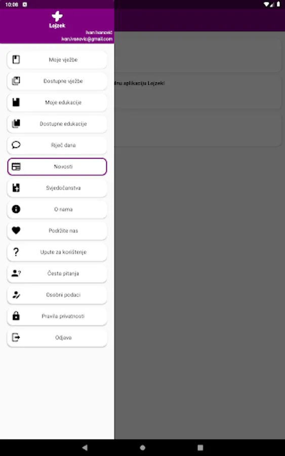
Task: Open recent apps square button
Action: [200, 447]
